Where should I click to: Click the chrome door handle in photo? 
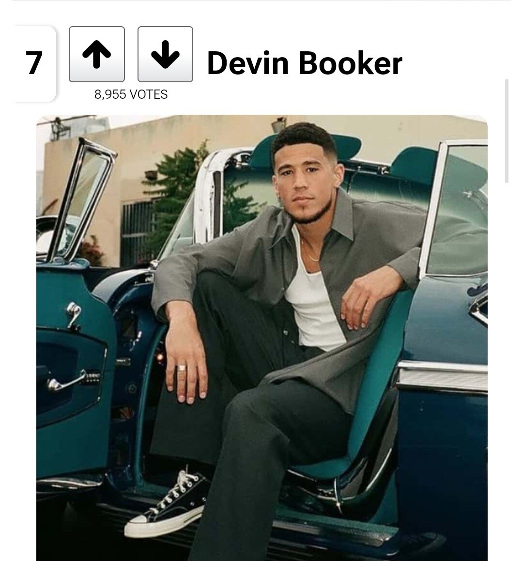click(67, 381)
